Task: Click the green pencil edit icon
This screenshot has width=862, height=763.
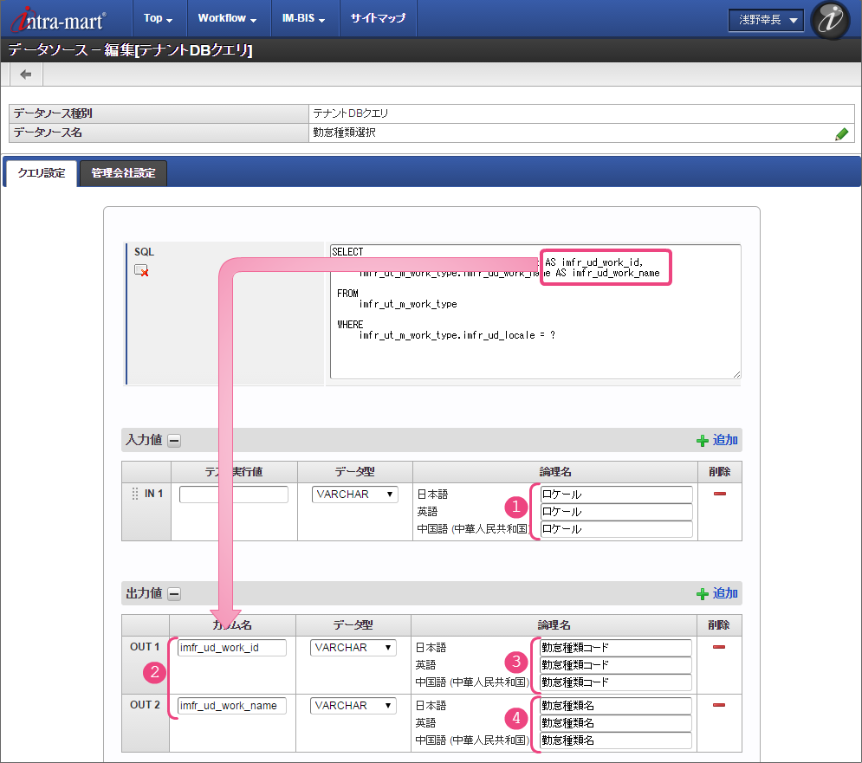Action: [x=841, y=133]
